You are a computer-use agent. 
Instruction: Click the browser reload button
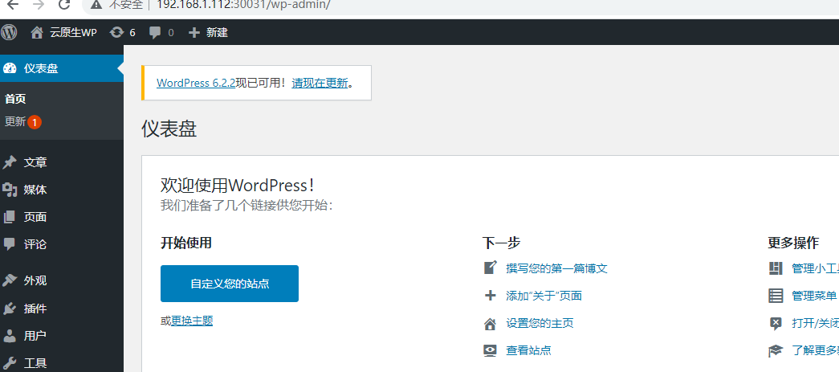pyautogui.click(x=64, y=5)
